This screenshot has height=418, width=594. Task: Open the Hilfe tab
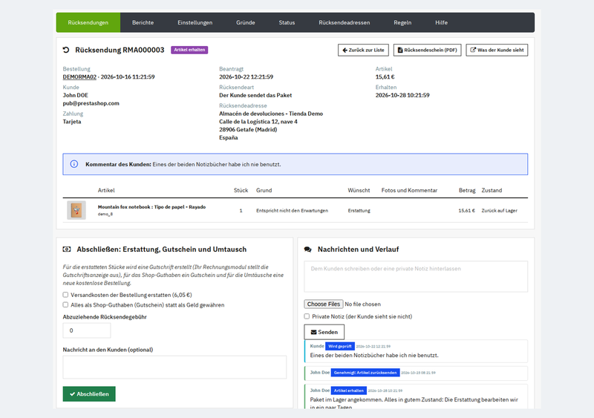coord(441,22)
